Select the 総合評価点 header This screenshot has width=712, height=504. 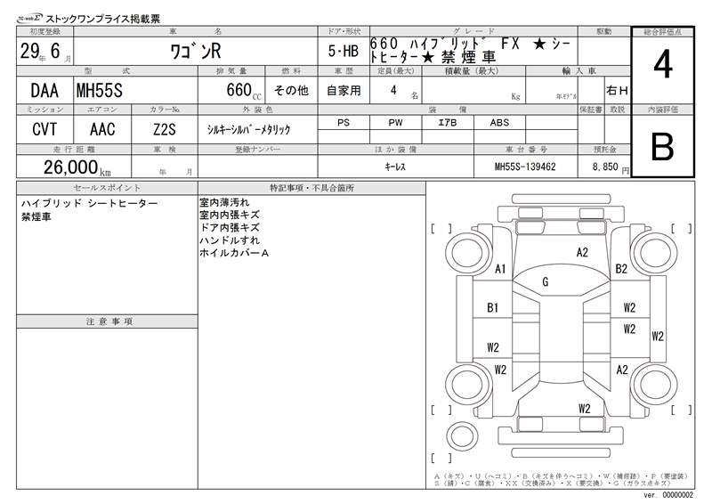(x=662, y=32)
